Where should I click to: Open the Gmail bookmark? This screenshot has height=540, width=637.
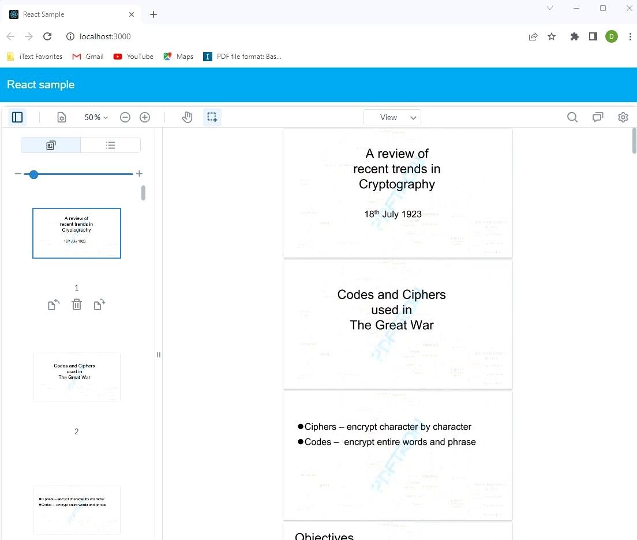pos(88,56)
